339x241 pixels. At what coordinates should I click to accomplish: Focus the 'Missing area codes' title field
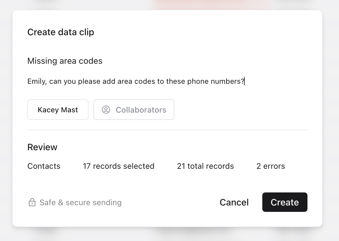click(x=65, y=61)
